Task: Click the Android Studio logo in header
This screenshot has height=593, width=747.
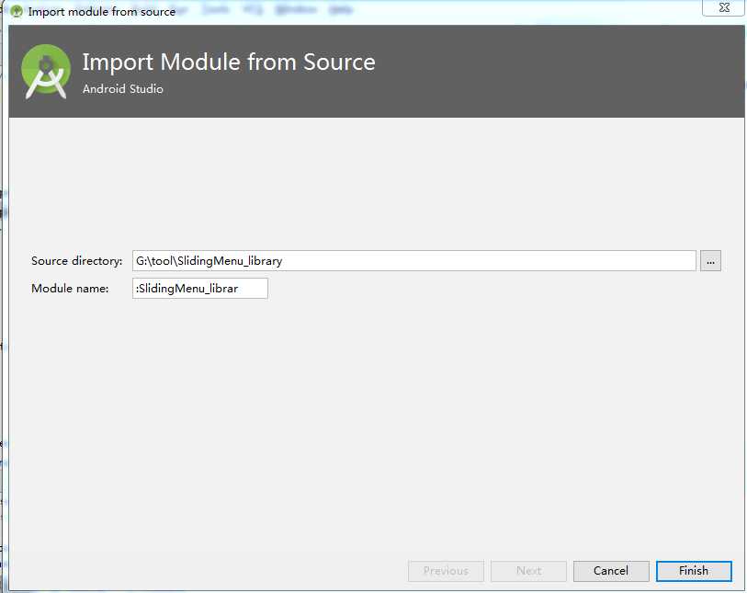Action: (46, 71)
